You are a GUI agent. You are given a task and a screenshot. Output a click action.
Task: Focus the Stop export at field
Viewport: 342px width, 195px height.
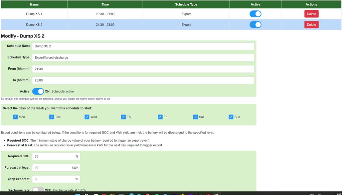coord(53,179)
